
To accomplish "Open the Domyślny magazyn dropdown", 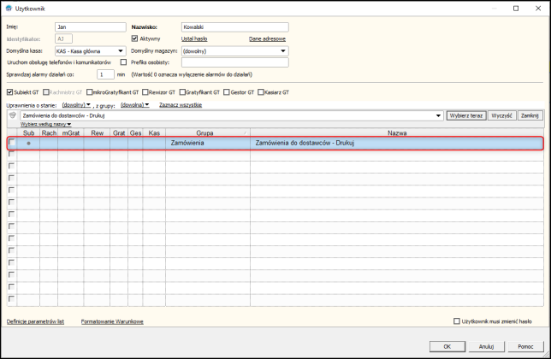I will point(283,51).
